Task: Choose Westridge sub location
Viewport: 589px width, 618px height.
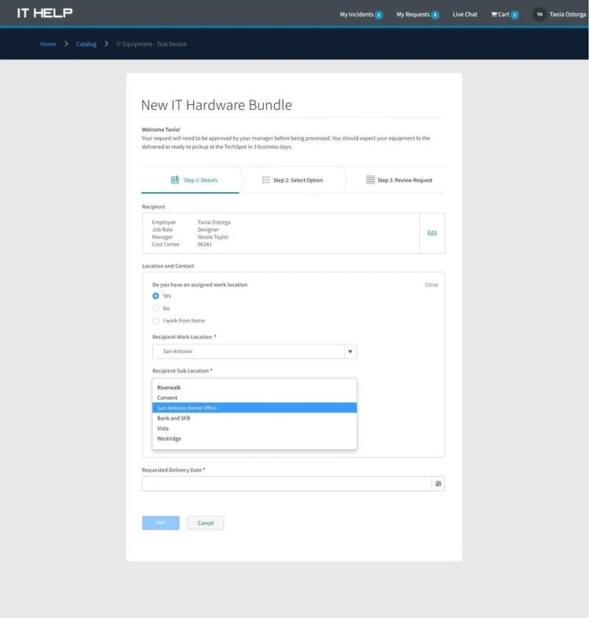Action: (254, 438)
